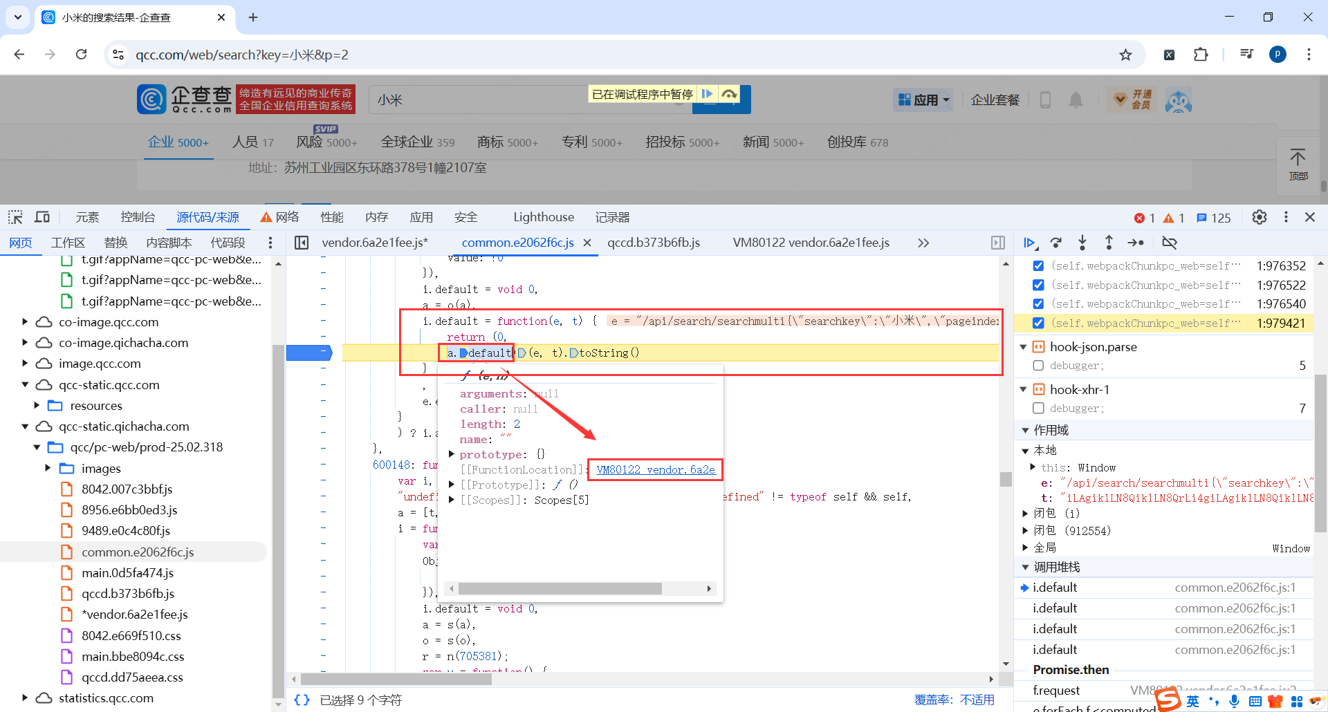The height and width of the screenshot is (712, 1328).
Task: Open the notification bell on qcc page
Action: (x=1076, y=100)
